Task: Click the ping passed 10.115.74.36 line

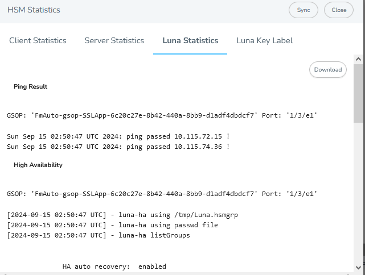Action: coord(118,147)
